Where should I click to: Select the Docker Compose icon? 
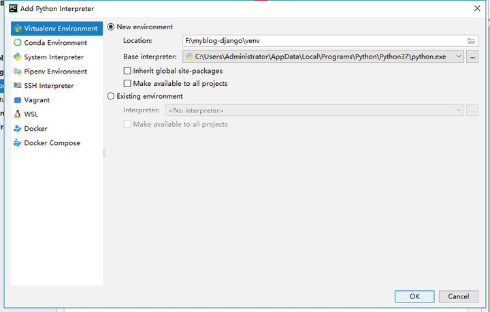click(18, 143)
